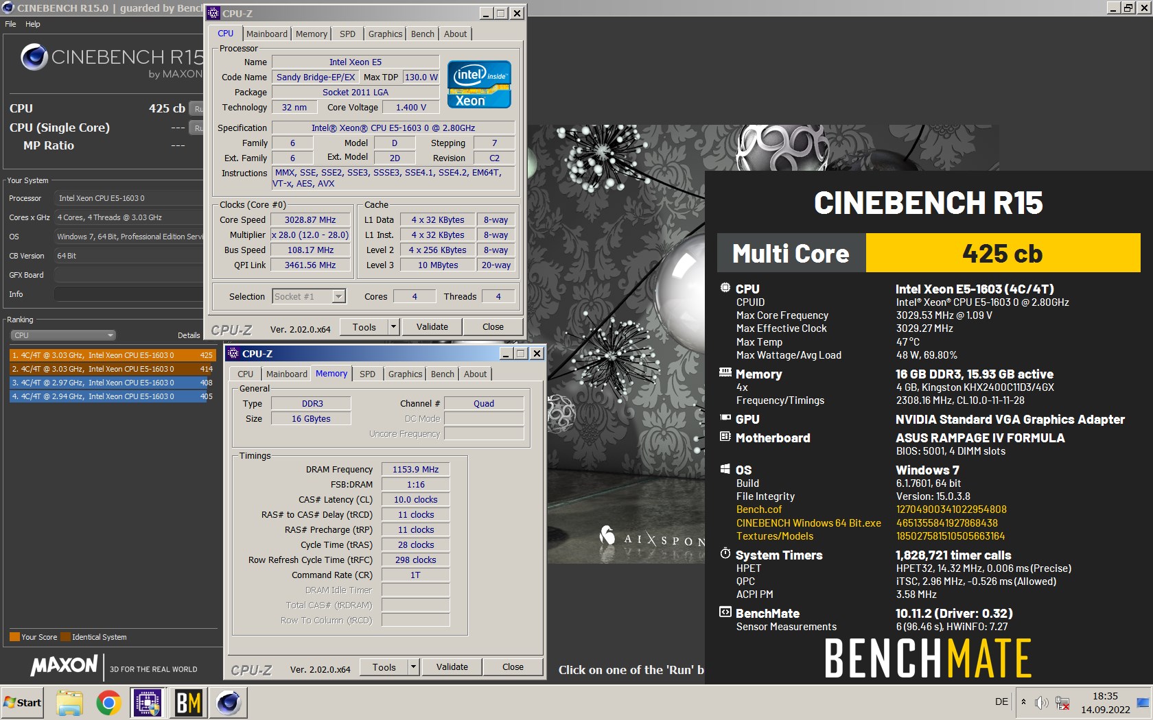Open Bench tab in lower CPU-Z
The height and width of the screenshot is (720, 1153).
click(443, 374)
